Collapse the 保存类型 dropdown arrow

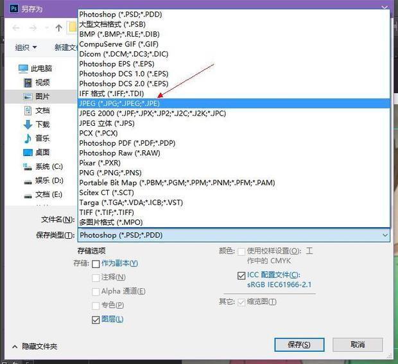[x=385, y=235]
